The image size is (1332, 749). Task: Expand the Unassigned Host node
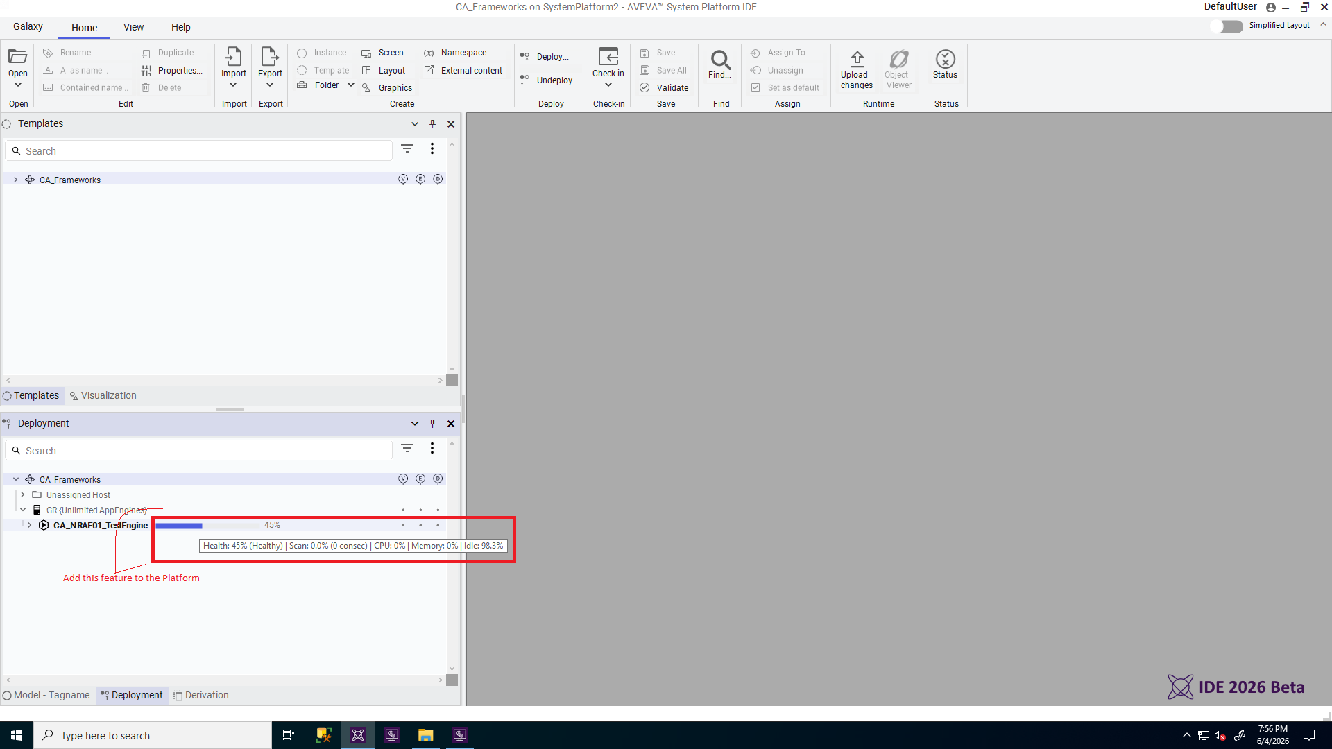[23, 495]
